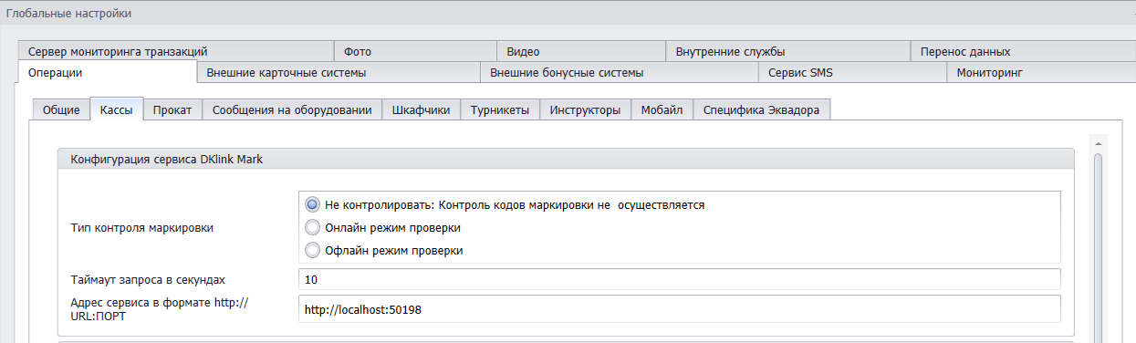
Task: Click the Тип контроля маркировки label
Action: point(141,227)
